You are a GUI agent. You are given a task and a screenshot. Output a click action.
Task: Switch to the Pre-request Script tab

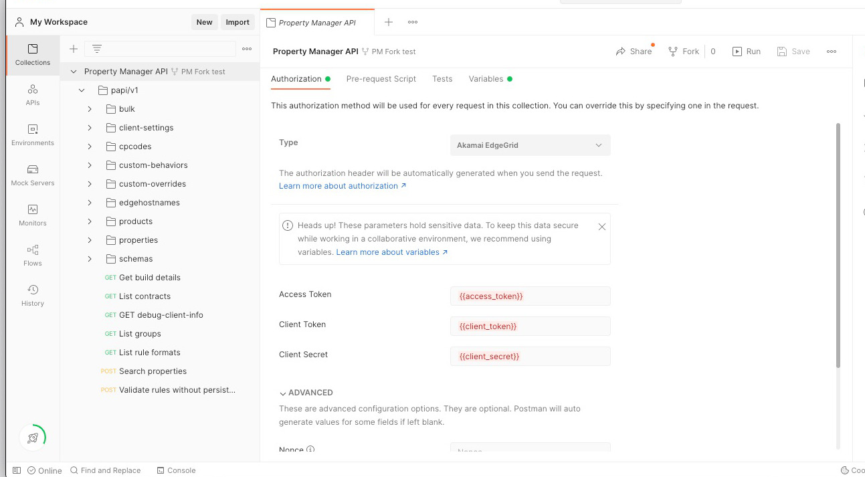pos(381,79)
